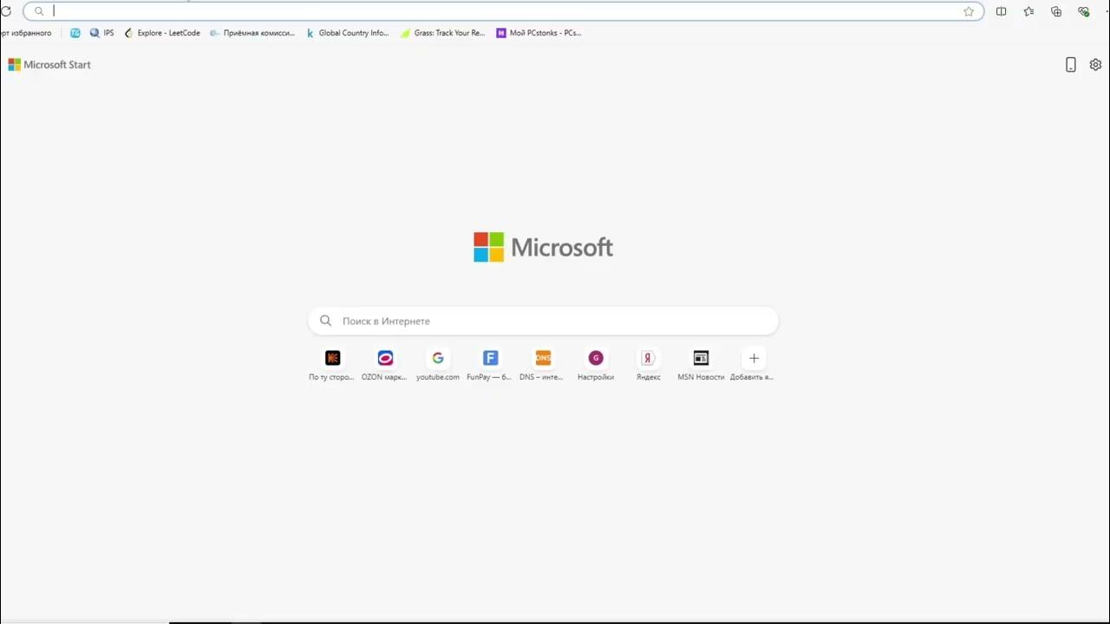
Task: Add page to favorites with star icon
Action: point(969,11)
